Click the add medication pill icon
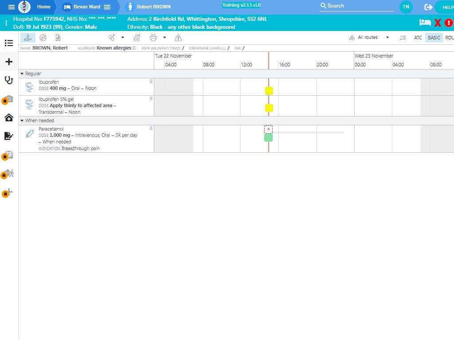Image resolution: width=454 pixels, height=340 pixels. click(x=112, y=38)
